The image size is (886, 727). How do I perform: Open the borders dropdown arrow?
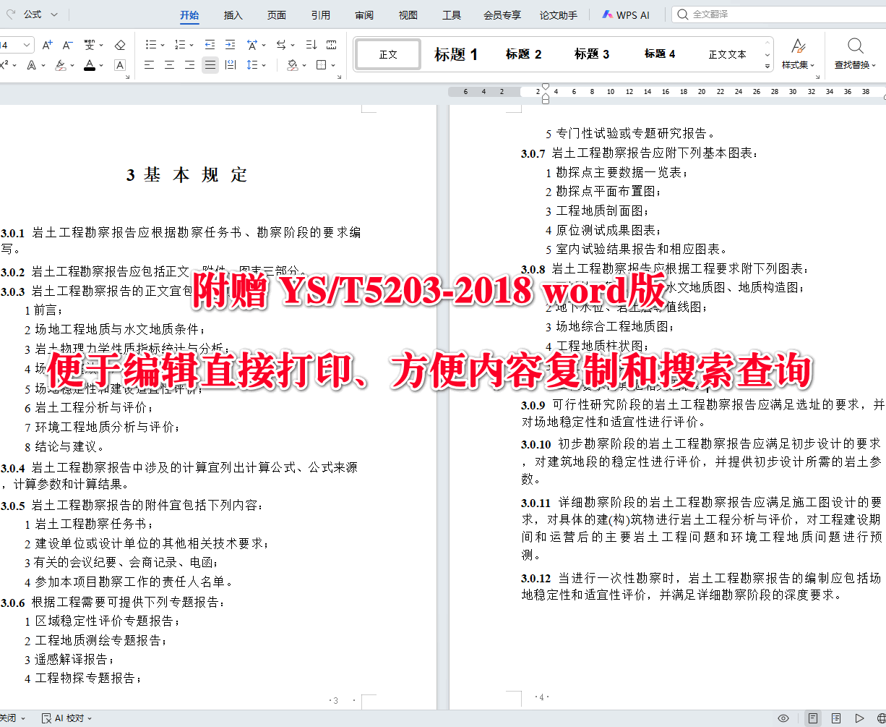[x=333, y=66]
